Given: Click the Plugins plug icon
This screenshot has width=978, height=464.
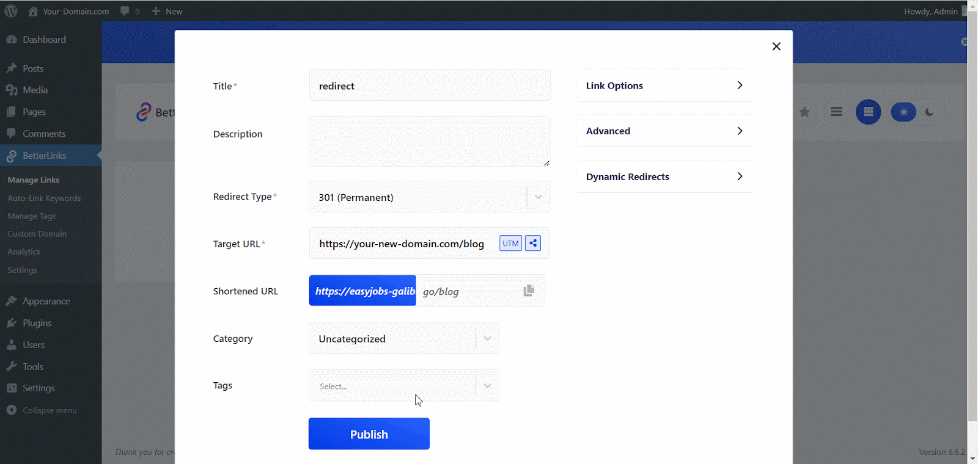Looking at the screenshot, I should 11,323.
